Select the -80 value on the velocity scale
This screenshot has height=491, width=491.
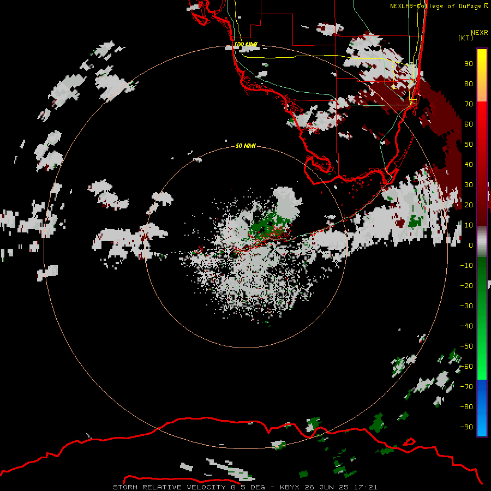pos(466,407)
